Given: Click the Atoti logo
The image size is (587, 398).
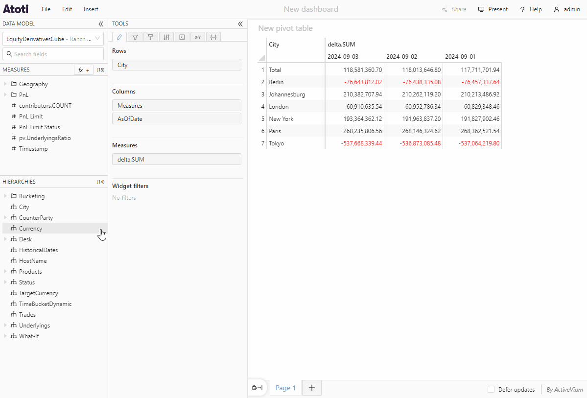Looking at the screenshot, I should pyautogui.click(x=16, y=9).
